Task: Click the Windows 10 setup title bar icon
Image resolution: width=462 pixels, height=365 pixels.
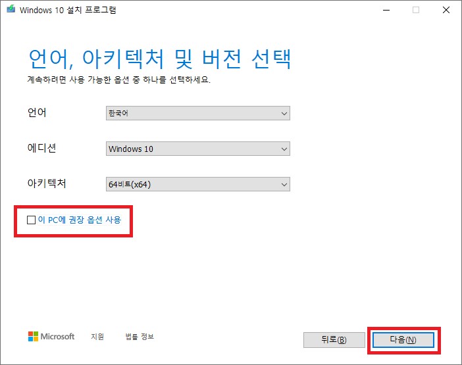Action: point(11,9)
